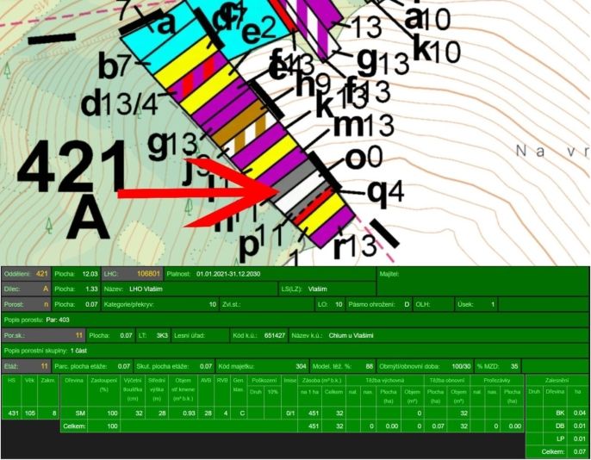Select Model. těž. % value 88
Screen dimensions: 591x460
point(370,366)
